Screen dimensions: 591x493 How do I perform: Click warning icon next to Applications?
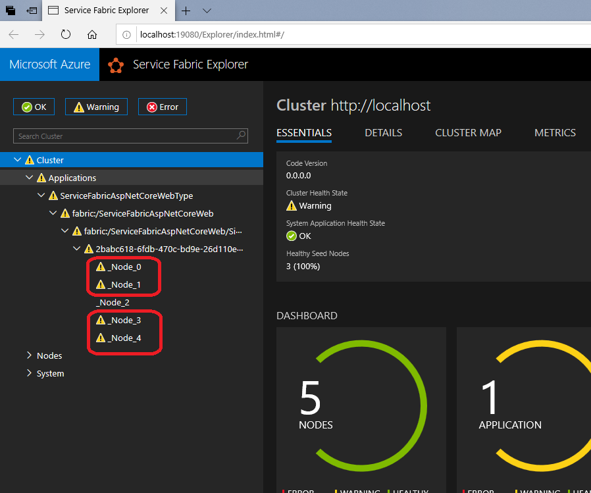(41, 178)
